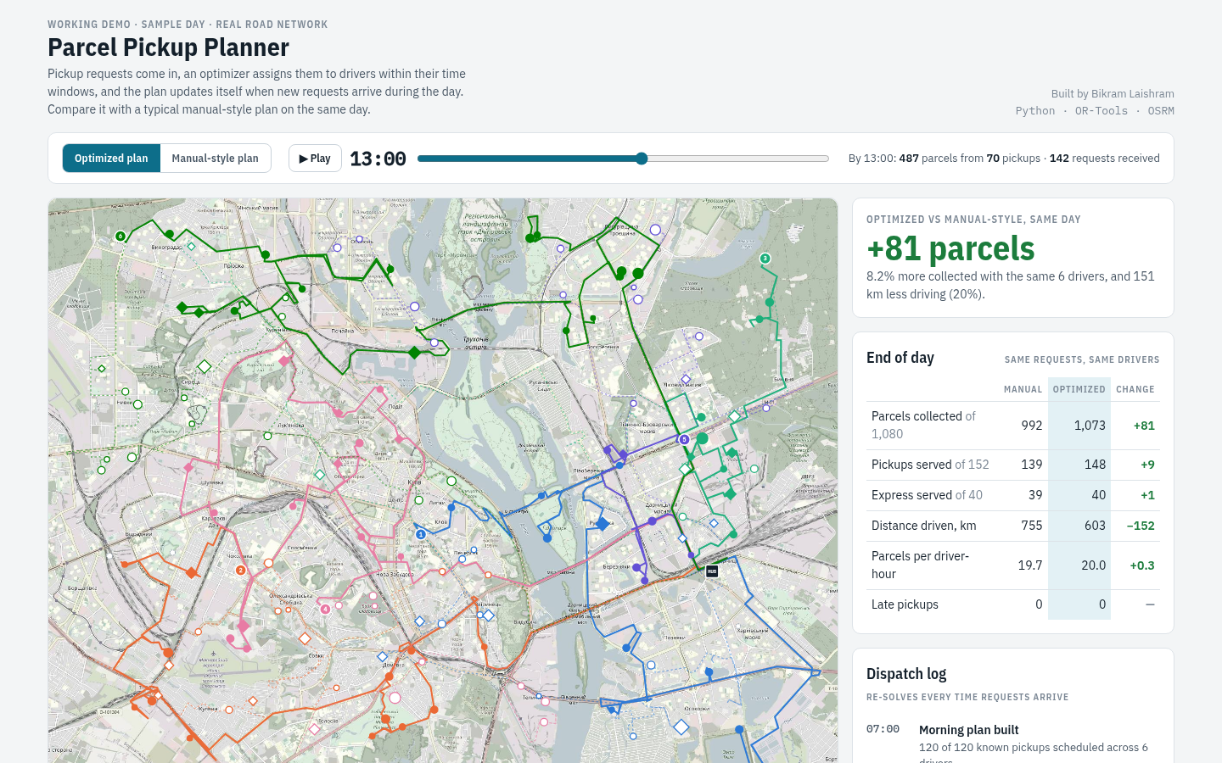Click the '142 requests received' status text

[1104, 159]
